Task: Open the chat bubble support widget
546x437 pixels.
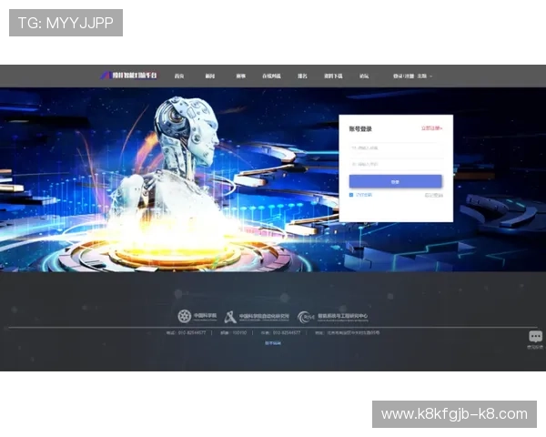Action: [535, 338]
